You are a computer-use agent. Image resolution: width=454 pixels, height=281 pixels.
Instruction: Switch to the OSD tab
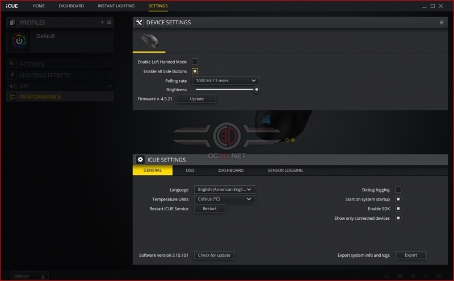tap(190, 171)
